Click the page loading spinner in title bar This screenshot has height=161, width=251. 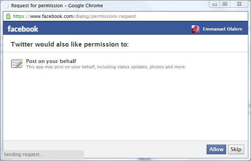click(7, 6)
